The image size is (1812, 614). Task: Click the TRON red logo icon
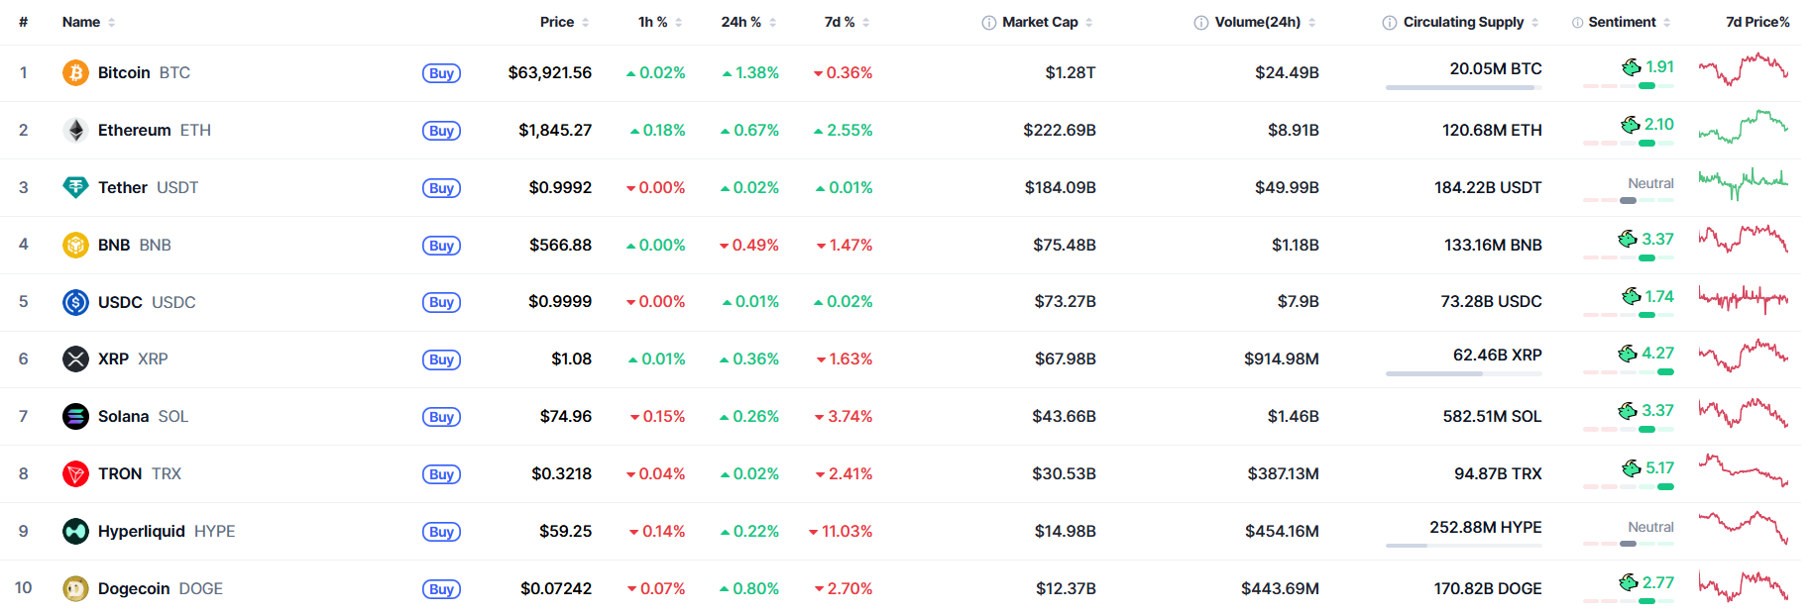point(75,473)
